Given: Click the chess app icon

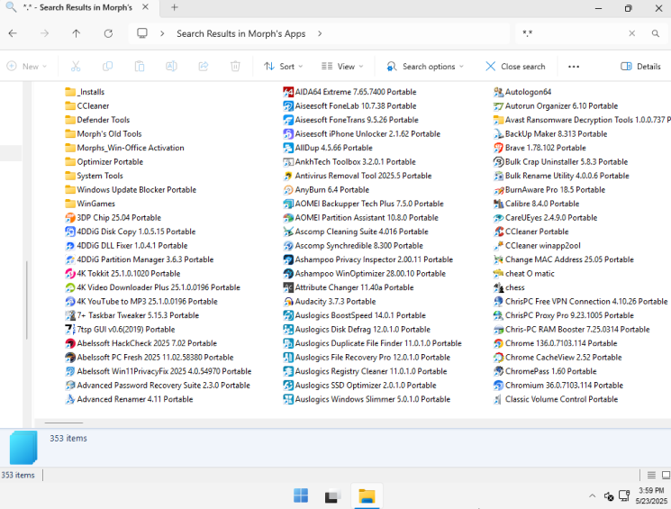Looking at the screenshot, I should click(498, 287).
